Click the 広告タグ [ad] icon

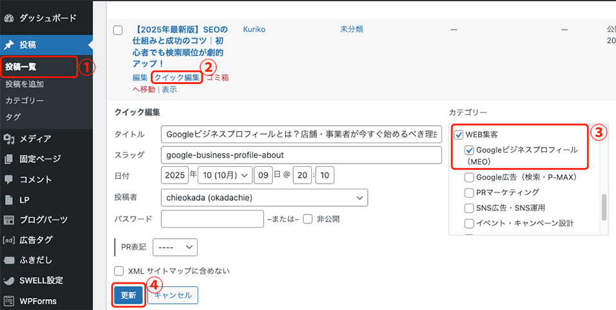(x=9, y=240)
